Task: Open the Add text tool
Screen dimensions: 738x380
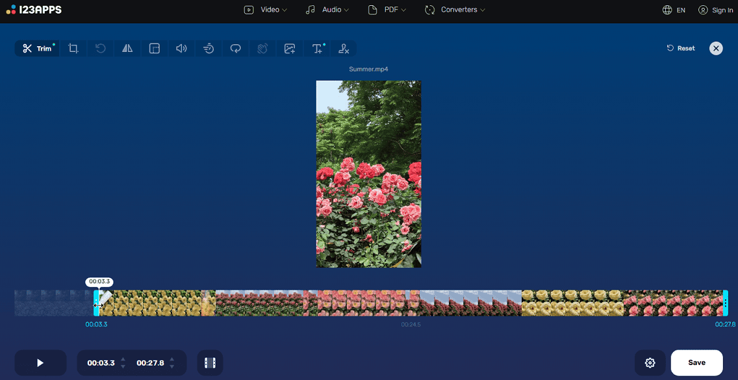Action: coord(317,48)
